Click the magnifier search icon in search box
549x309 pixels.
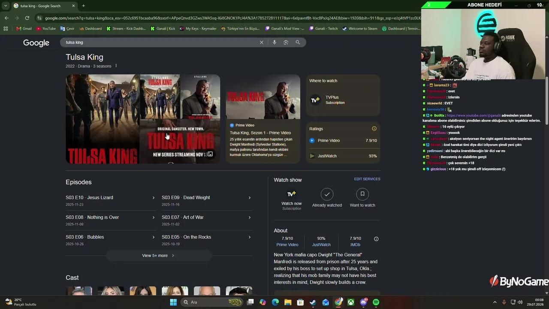pyautogui.click(x=298, y=42)
